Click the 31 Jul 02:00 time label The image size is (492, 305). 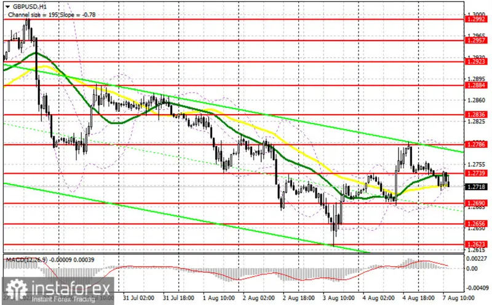(138, 298)
